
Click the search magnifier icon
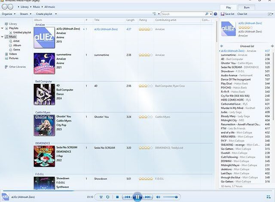(x=207, y=14)
